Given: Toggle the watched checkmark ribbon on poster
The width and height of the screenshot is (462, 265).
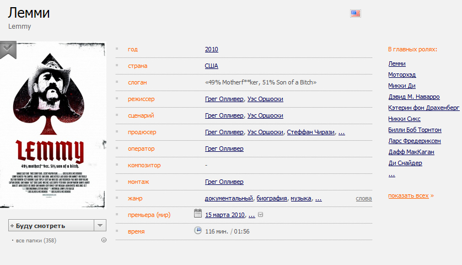Looking at the screenshot, I should [x=8, y=50].
